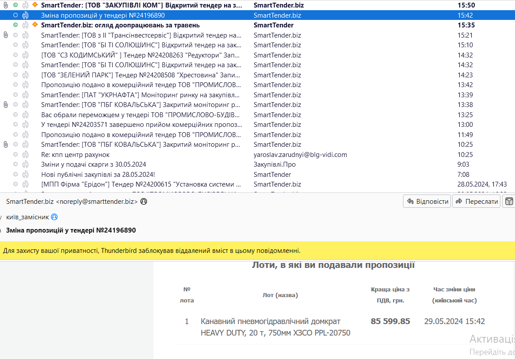Mark the 15:10 БІ ТІ СОЛЮШИНС message as junk
515x359 pixels.
[25, 45]
